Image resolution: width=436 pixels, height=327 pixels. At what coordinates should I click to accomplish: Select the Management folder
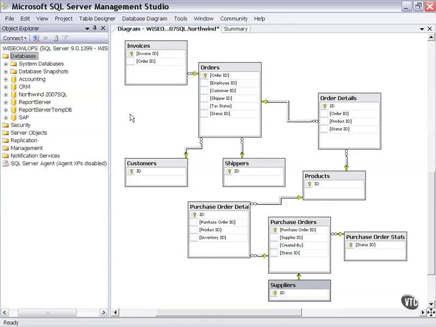(x=27, y=148)
